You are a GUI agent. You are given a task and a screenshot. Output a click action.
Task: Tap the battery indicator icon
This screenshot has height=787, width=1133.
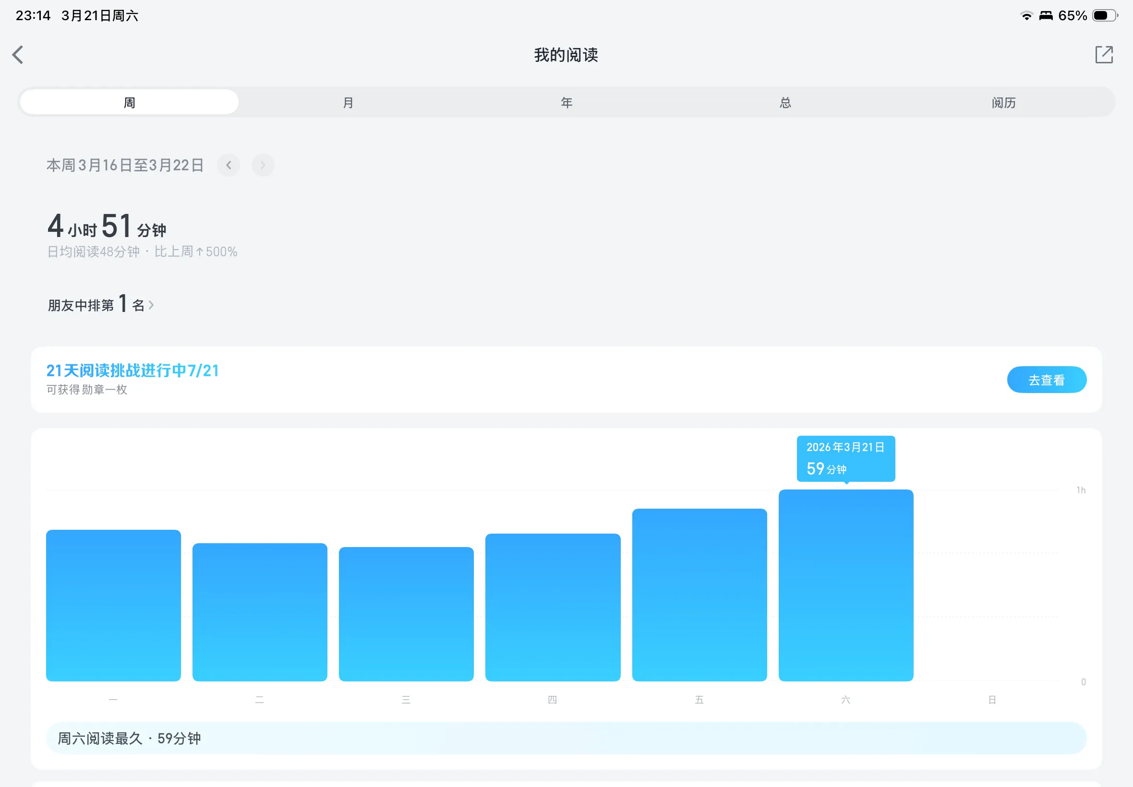tap(1104, 16)
